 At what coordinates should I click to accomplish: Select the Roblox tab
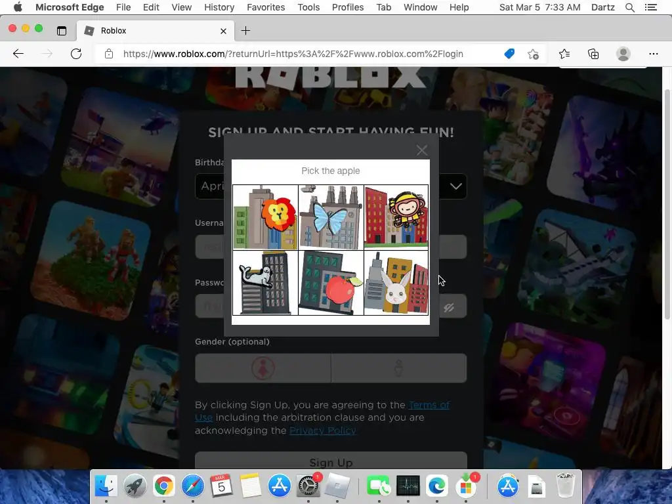tap(156, 31)
